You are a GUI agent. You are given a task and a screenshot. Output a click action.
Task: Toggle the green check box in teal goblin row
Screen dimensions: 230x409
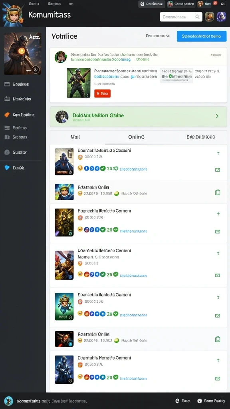(x=218, y=316)
